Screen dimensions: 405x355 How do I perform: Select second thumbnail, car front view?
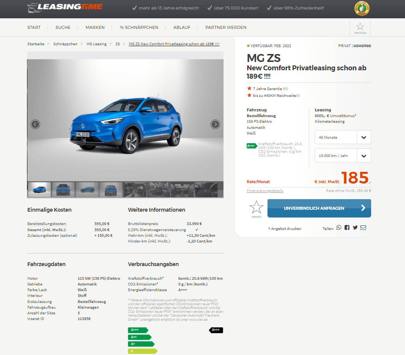(63, 190)
